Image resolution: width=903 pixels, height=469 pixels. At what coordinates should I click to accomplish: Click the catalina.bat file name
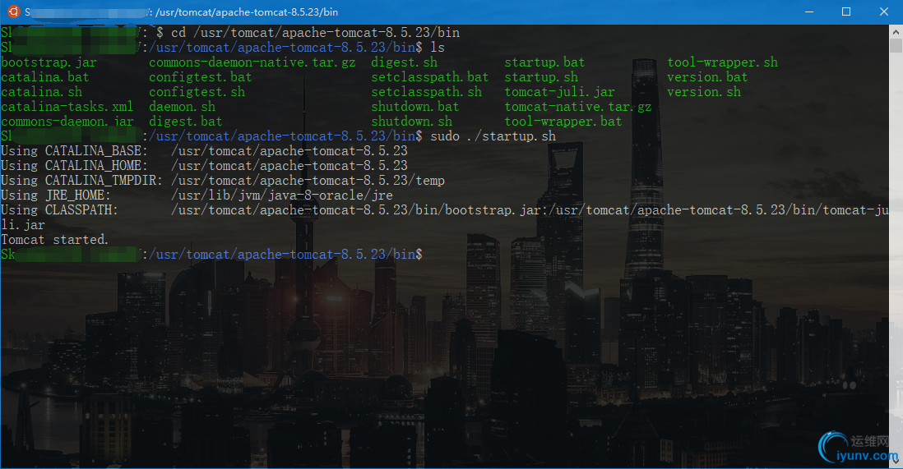coord(45,77)
